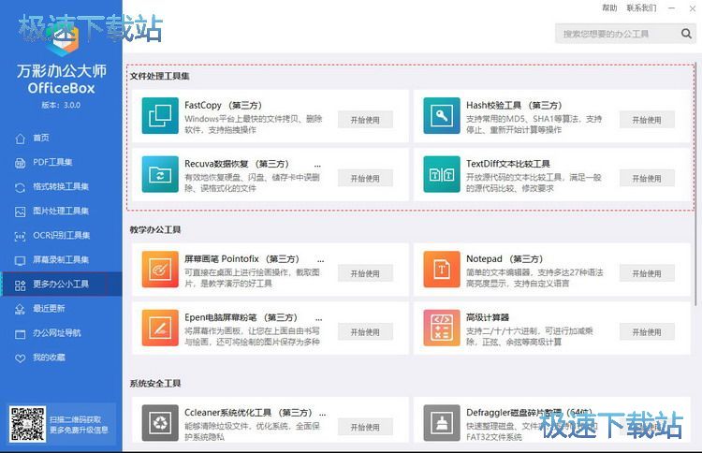The height and width of the screenshot is (453, 702).
Task: Click the 图片处理工具集 image icon
Action: 21,212
